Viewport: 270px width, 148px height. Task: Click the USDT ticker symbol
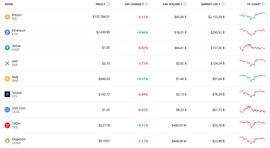[x=16, y=50]
